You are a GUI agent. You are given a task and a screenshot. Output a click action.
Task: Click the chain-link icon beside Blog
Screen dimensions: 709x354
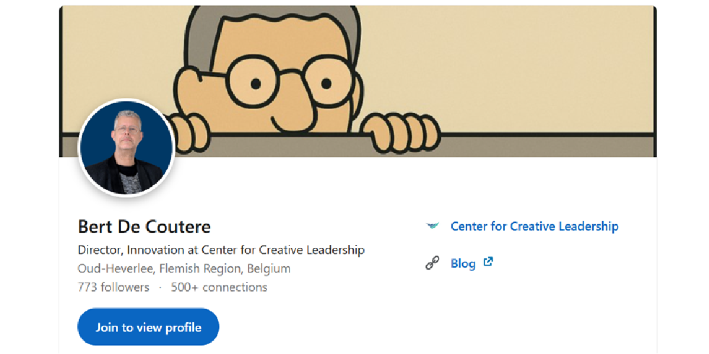432,263
